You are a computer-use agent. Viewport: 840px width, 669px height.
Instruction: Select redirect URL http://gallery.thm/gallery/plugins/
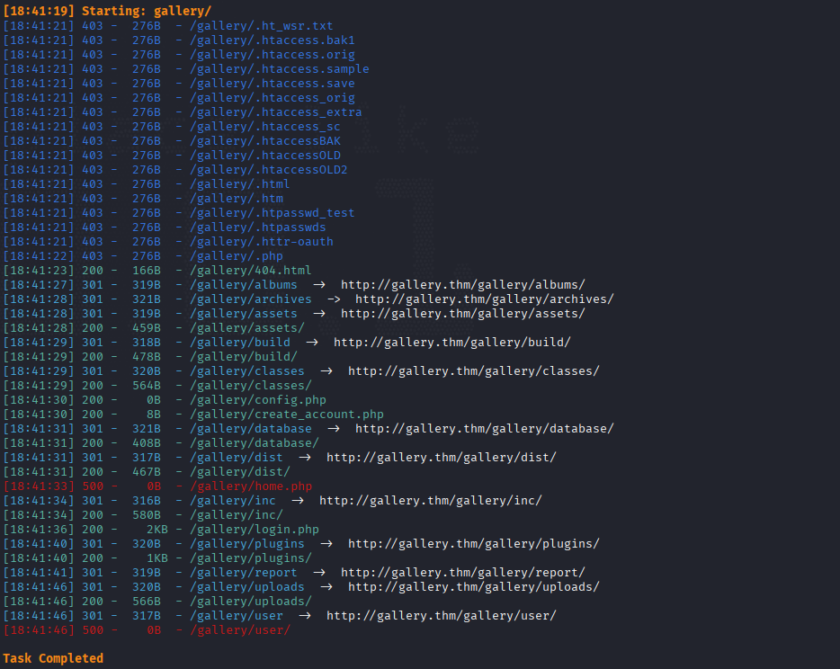click(x=474, y=544)
